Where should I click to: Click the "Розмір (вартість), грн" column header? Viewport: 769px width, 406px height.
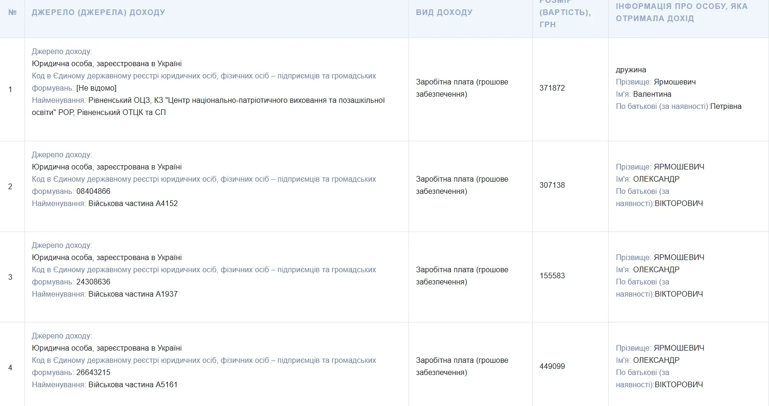pos(565,13)
